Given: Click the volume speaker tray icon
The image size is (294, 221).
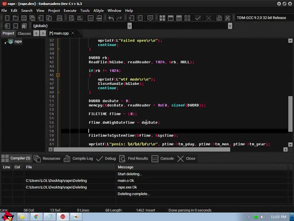Looking at the screenshot, I should (x=263, y=217).
